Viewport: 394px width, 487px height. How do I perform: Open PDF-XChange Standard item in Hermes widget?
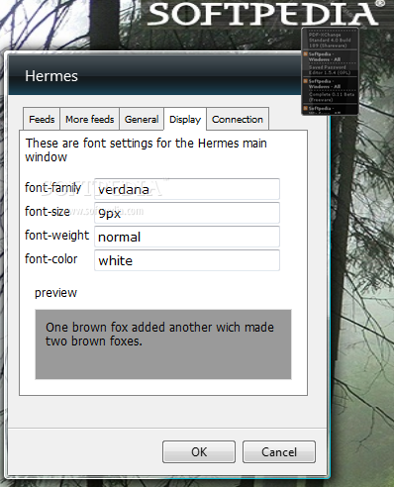pyautogui.click(x=330, y=40)
